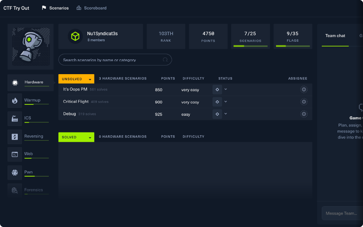
Task: Open the Critical Flight scenario
Action: (x=76, y=101)
